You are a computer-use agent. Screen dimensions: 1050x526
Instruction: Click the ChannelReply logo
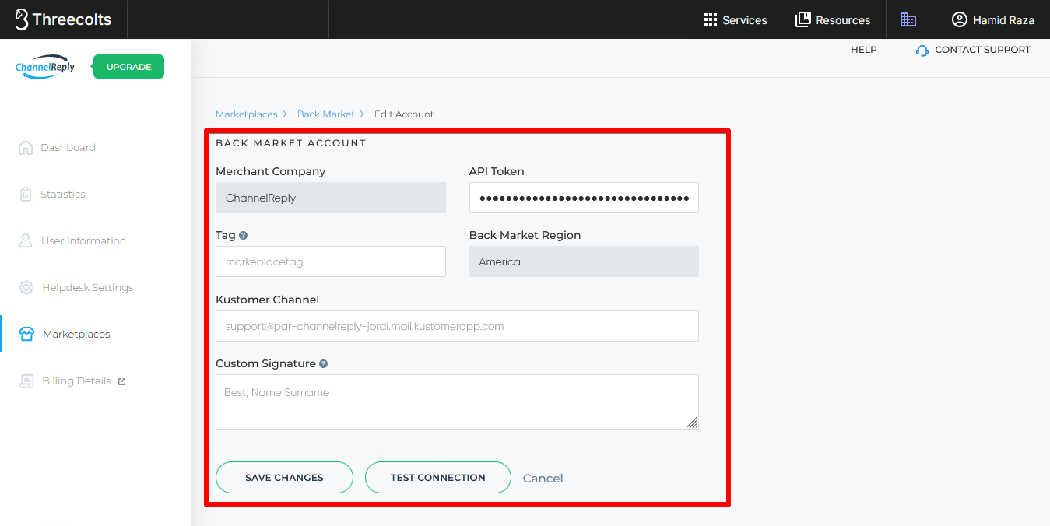tap(45, 67)
